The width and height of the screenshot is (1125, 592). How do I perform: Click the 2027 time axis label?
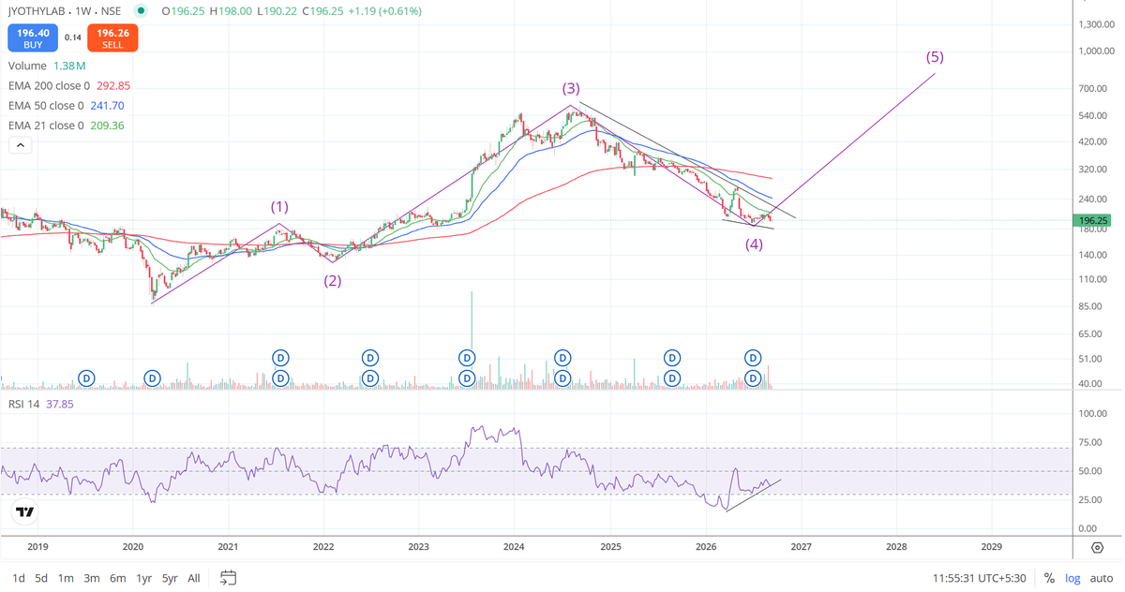coord(801,546)
